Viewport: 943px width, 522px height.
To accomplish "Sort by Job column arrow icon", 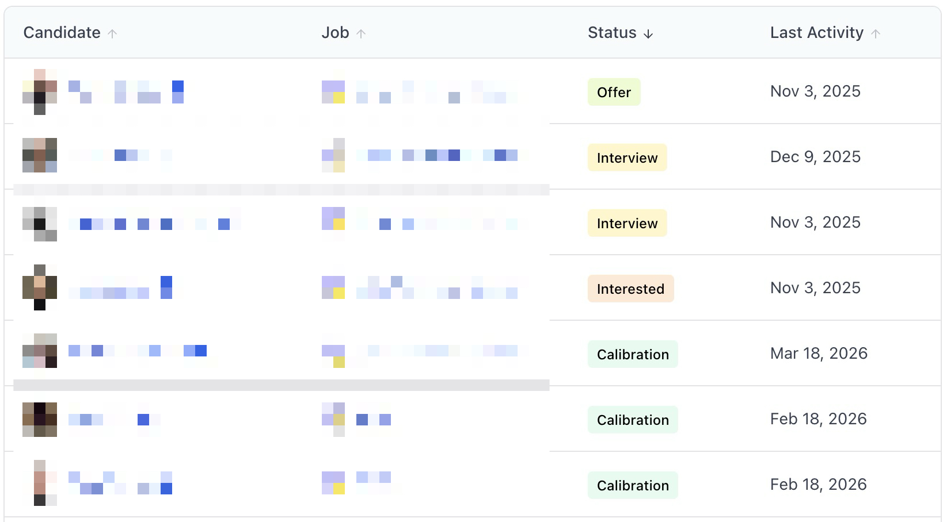I will click(361, 33).
